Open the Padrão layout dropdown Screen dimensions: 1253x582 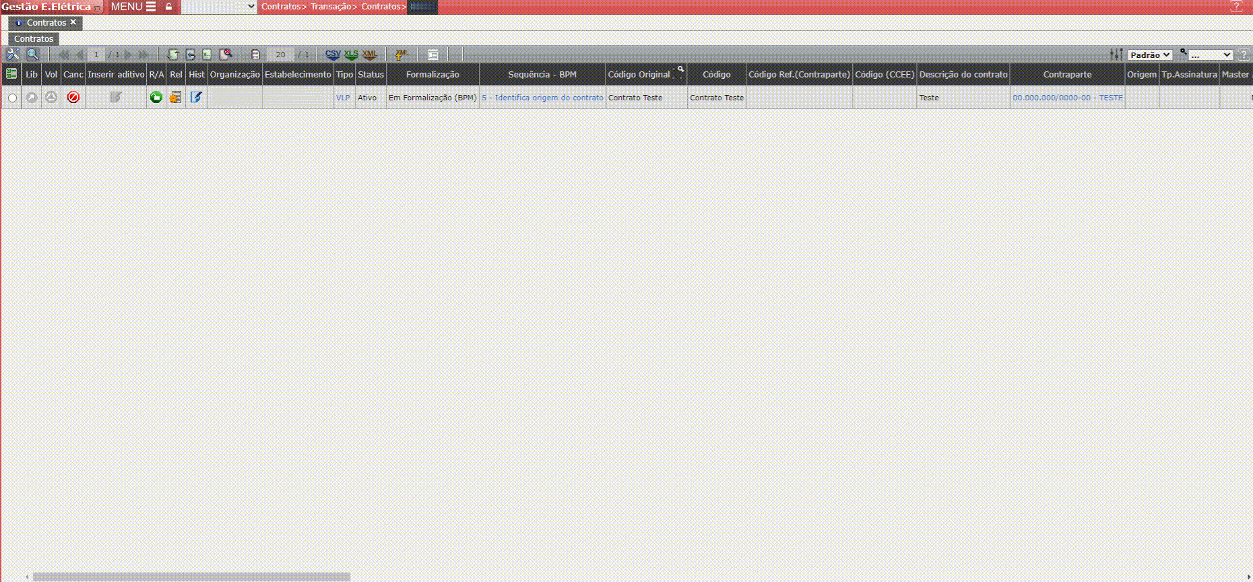pos(1150,55)
